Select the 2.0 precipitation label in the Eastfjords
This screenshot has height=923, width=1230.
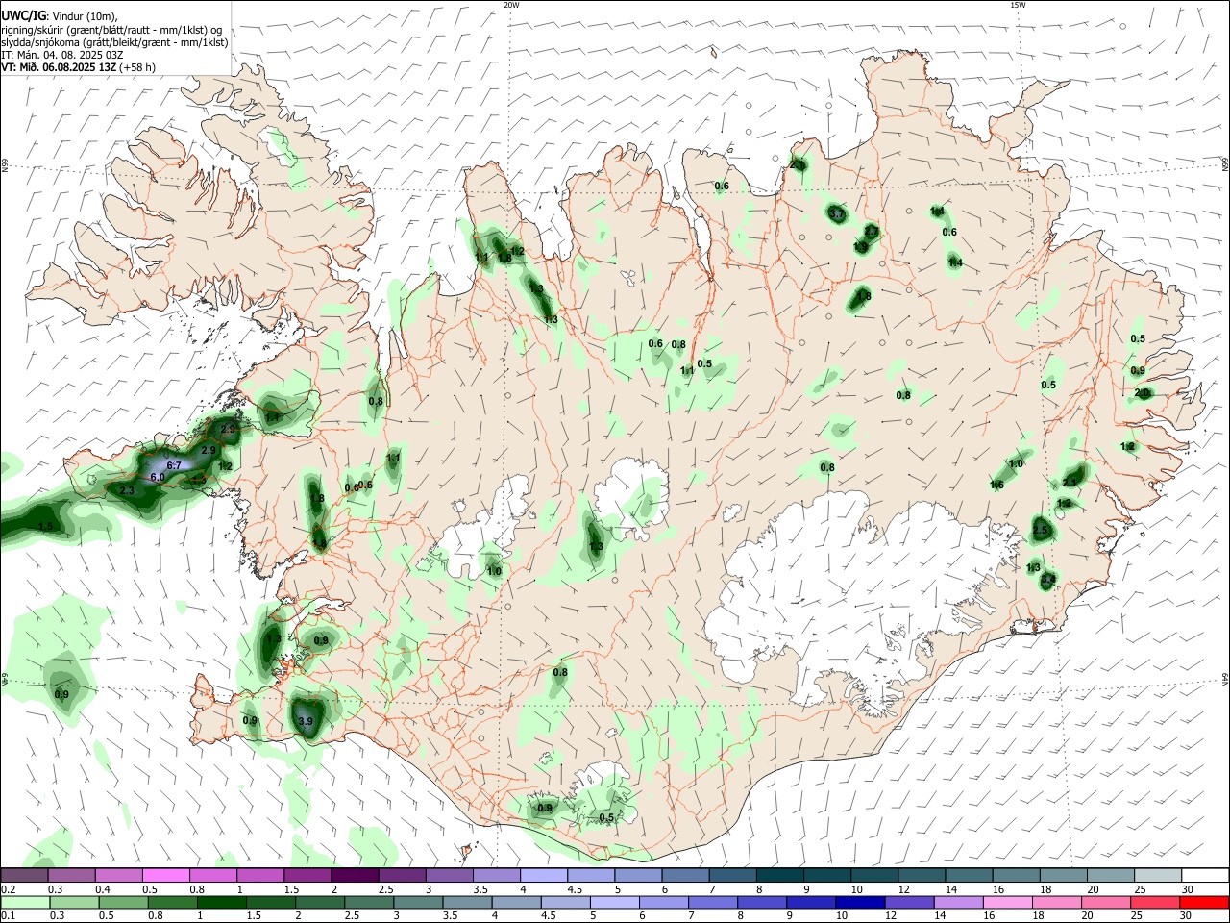coord(1143,393)
